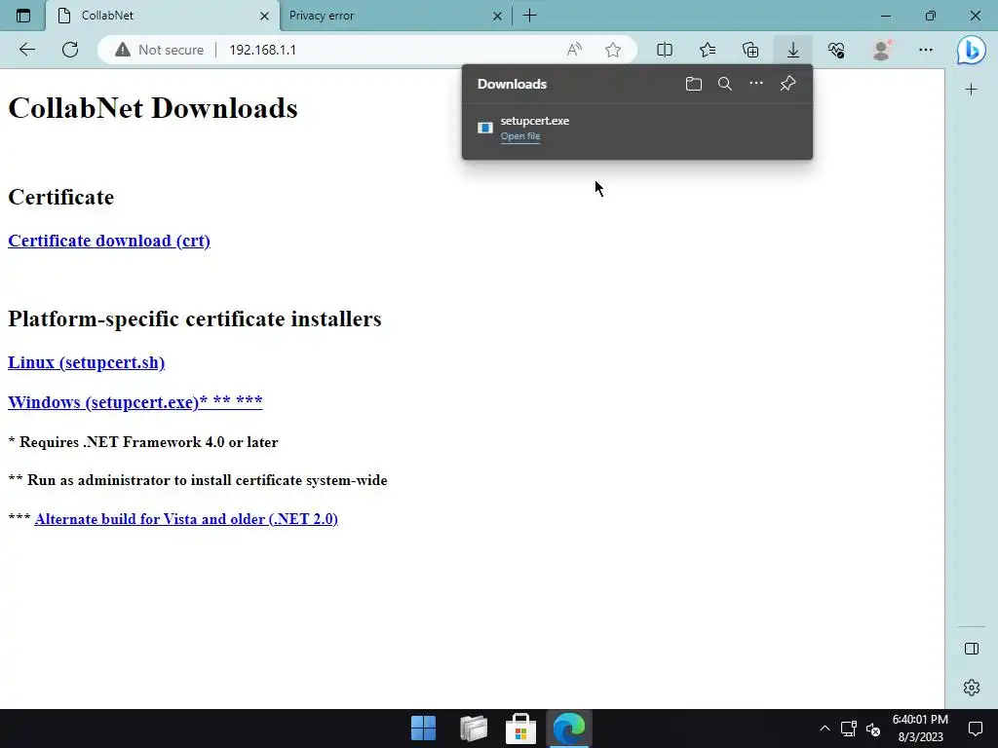Open the tab actions menu icon
Image resolution: width=998 pixels, height=748 pixels.
(23, 16)
